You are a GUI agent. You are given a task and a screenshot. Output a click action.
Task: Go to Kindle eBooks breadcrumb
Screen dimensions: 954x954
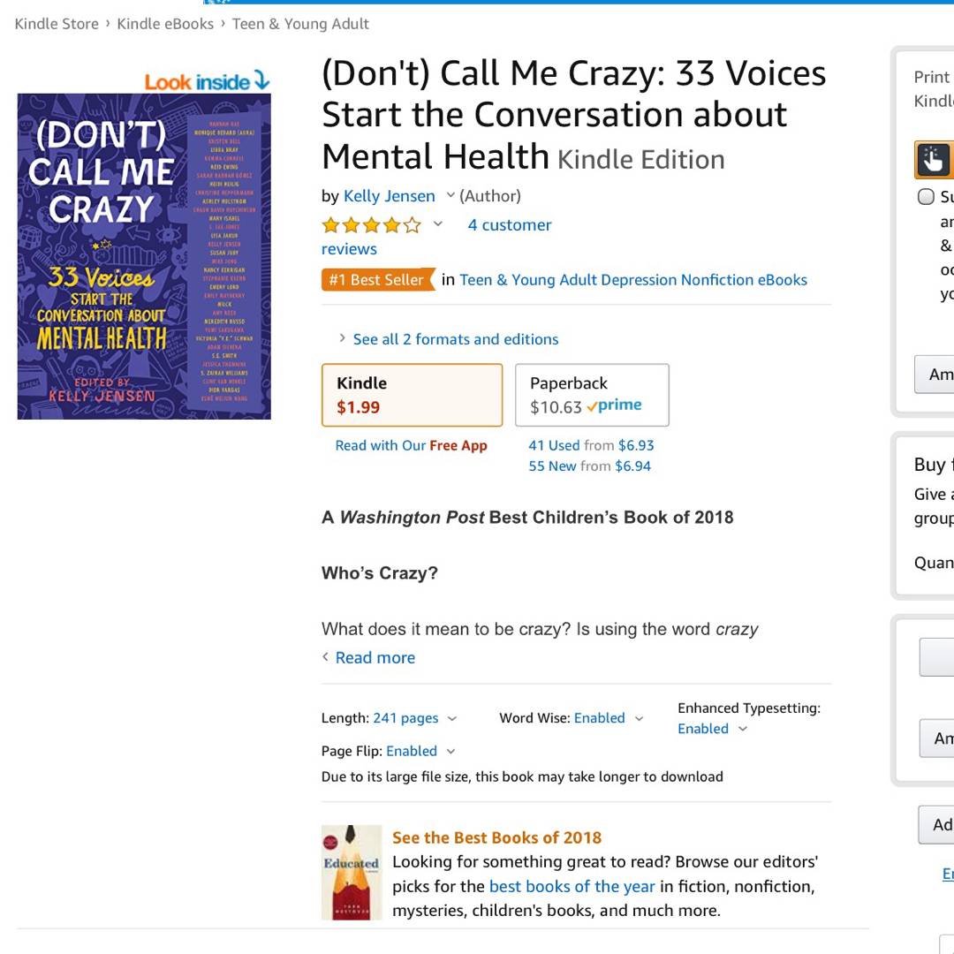pyautogui.click(x=165, y=24)
